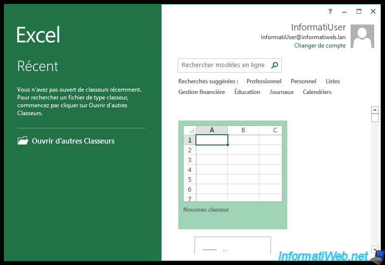The height and width of the screenshot is (265, 385).
Task: Open the Nouveau classeur blank template
Action: [x=232, y=174]
